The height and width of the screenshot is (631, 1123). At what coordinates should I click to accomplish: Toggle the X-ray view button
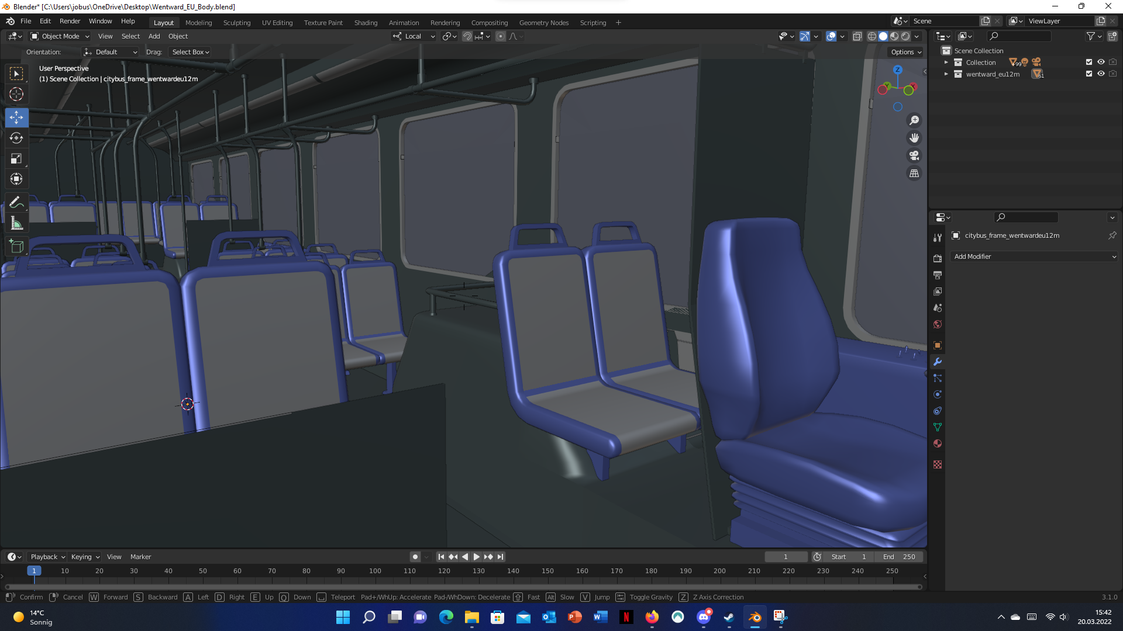[857, 36]
